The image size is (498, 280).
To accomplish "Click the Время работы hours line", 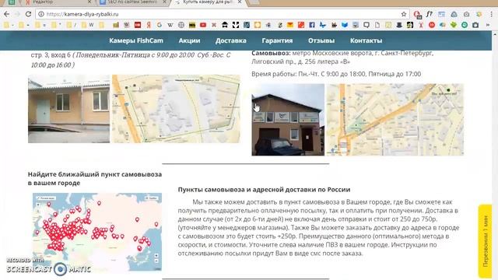I will pyautogui.click(x=336, y=74).
